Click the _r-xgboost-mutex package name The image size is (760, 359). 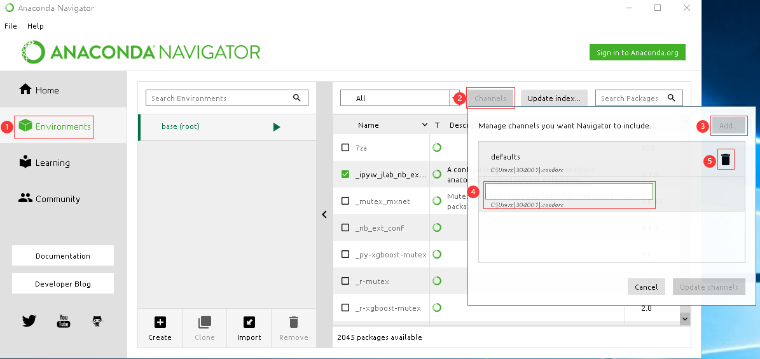(x=388, y=308)
